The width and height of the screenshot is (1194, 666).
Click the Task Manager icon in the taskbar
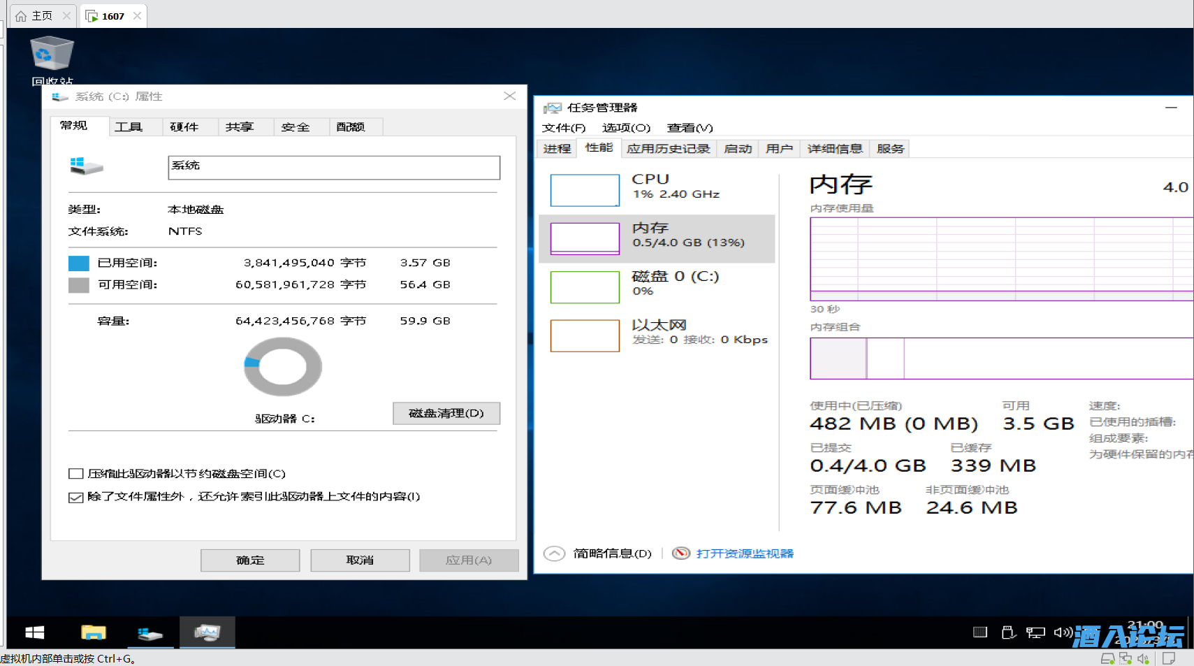[x=207, y=632]
